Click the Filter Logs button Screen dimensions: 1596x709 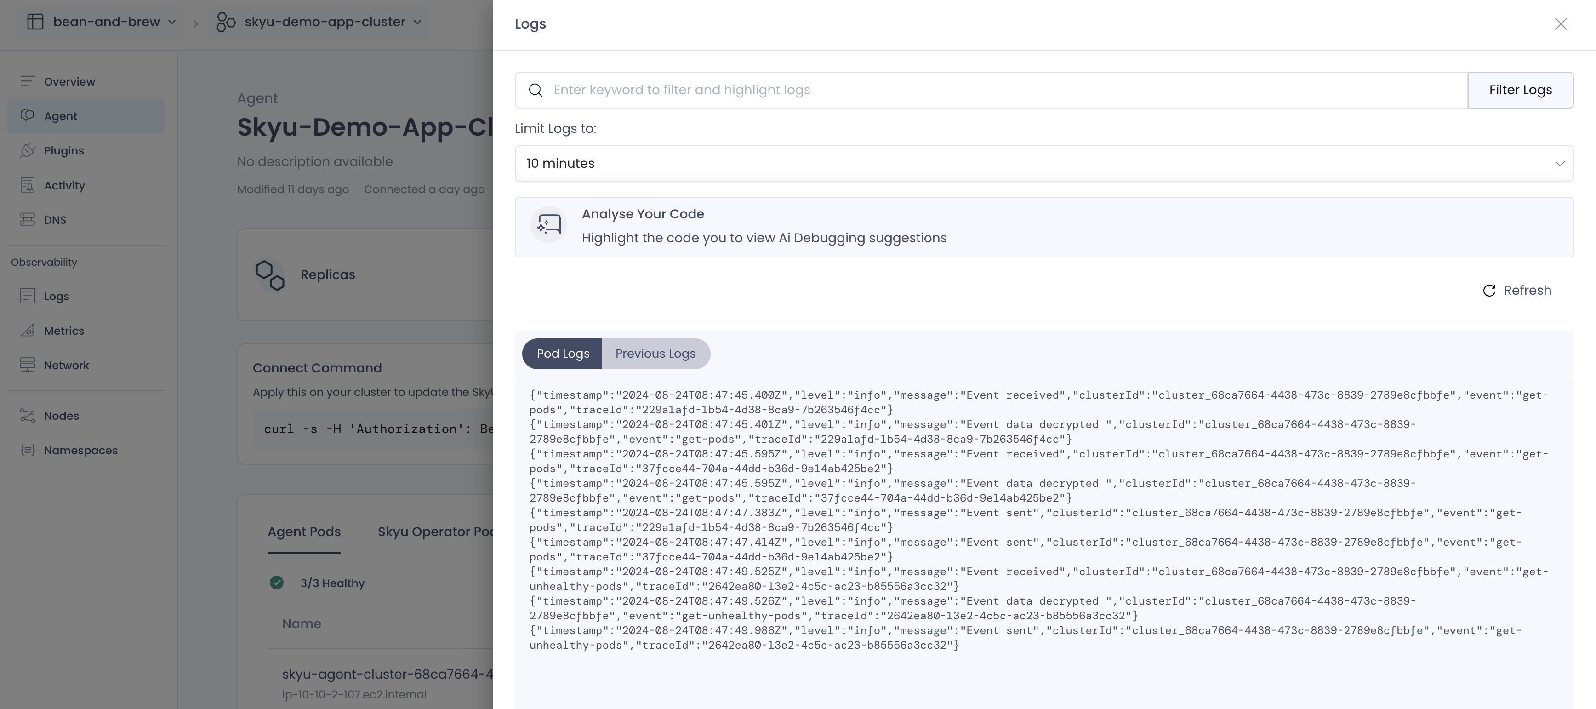click(1521, 90)
